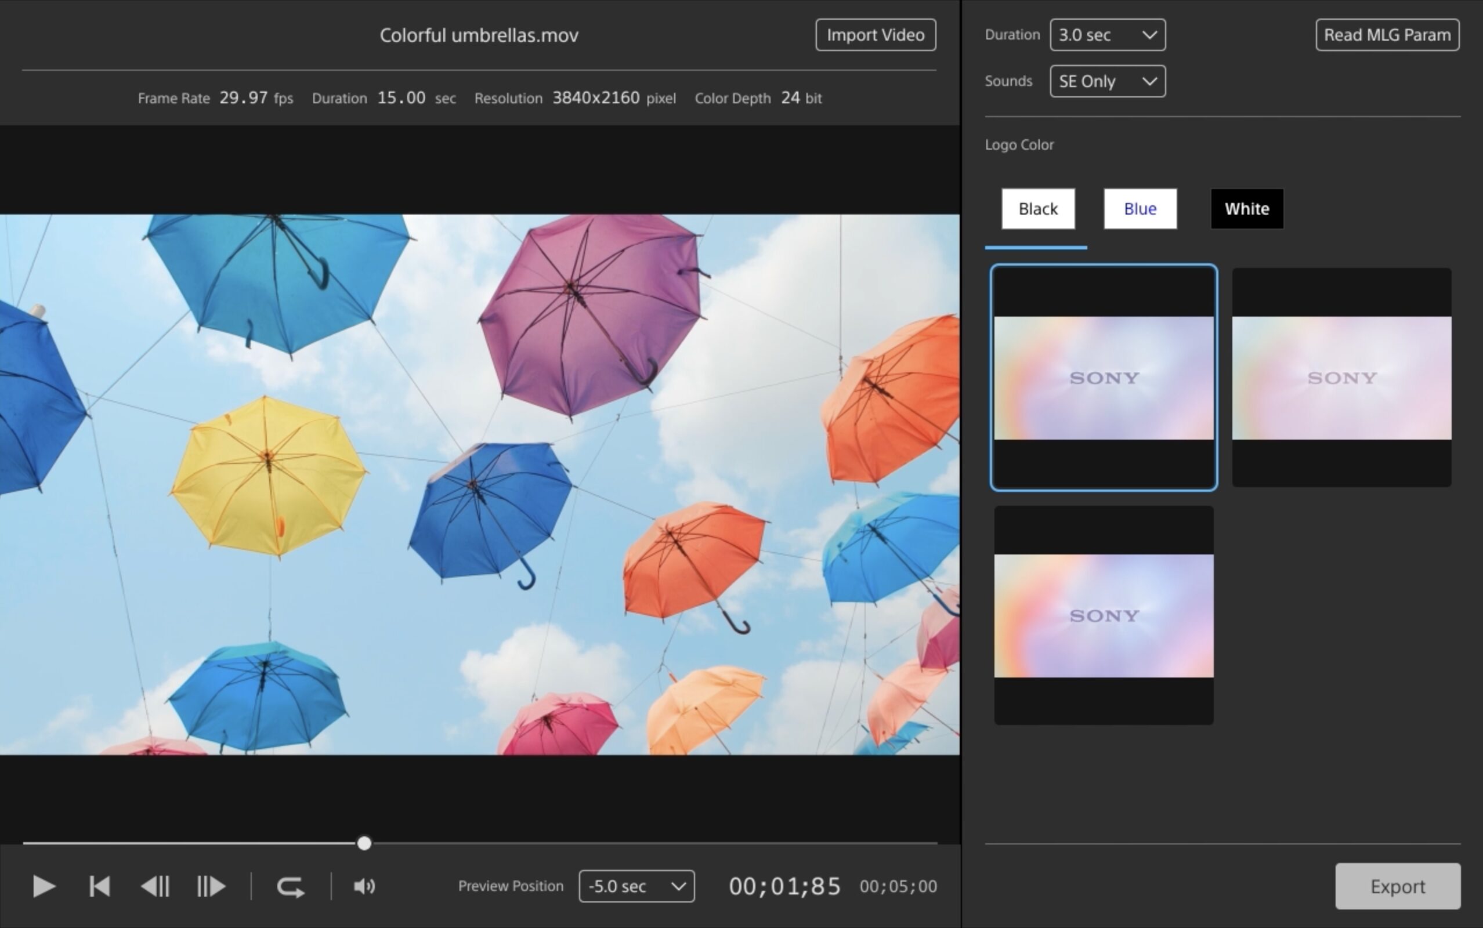This screenshot has height=928, width=1483.
Task: Click the Export button
Action: click(1397, 886)
